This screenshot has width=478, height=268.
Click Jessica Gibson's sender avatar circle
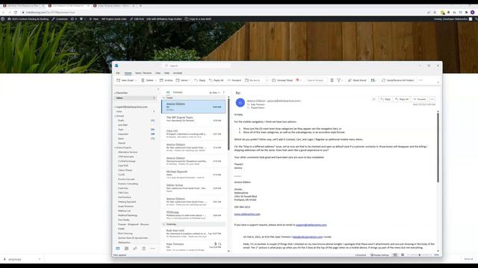click(240, 103)
